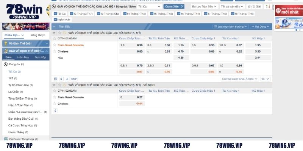
Task: Uncheck 15 Tháng7(Th3) date filter
Action: (x=152, y=14)
